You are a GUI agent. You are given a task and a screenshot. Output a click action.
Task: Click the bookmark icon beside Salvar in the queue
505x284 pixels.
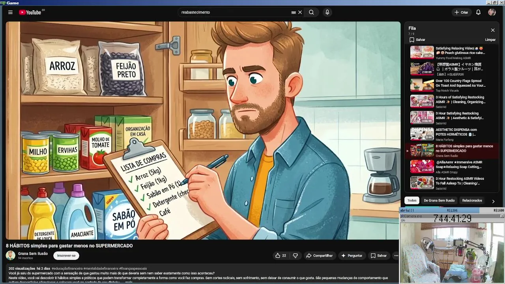pyautogui.click(x=411, y=40)
